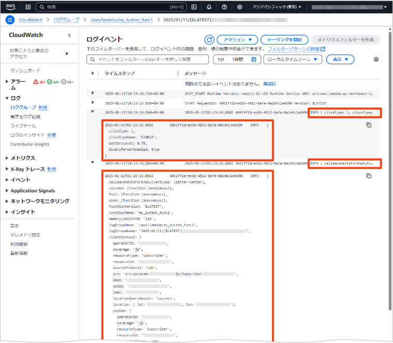393x343 pixels.
Task: Open the 表示 dropdown
Action: [340, 60]
